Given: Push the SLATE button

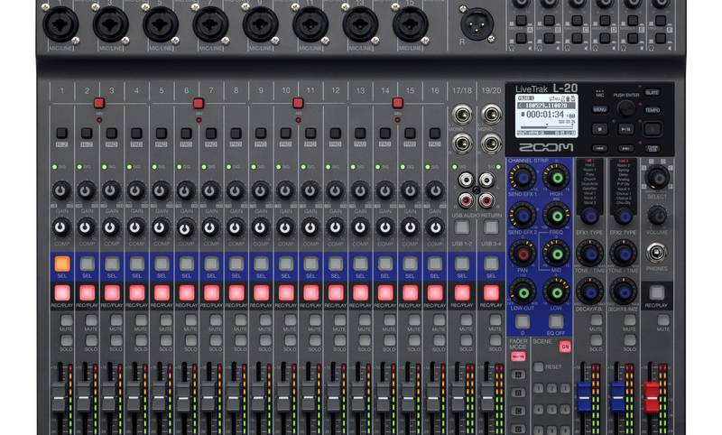Looking at the screenshot, I should point(652,93).
